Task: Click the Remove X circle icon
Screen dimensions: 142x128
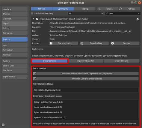Action: pyautogui.click(x=112, y=43)
